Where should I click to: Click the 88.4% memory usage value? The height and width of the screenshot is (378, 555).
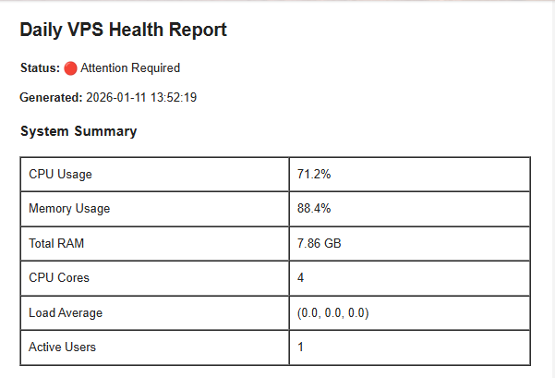pos(315,209)
